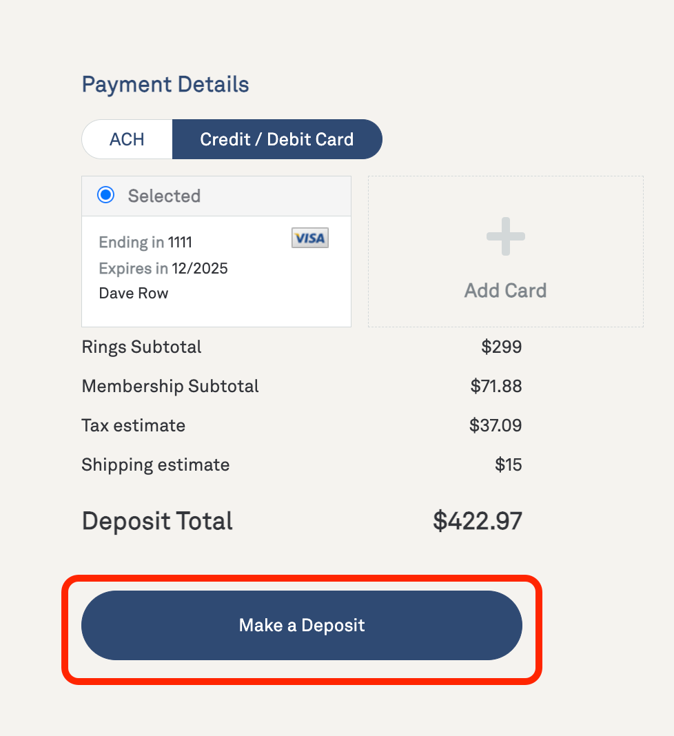Screen dimensions: 674x736
Task: Click the Rings Subtotal row
Action: [141, 347]
